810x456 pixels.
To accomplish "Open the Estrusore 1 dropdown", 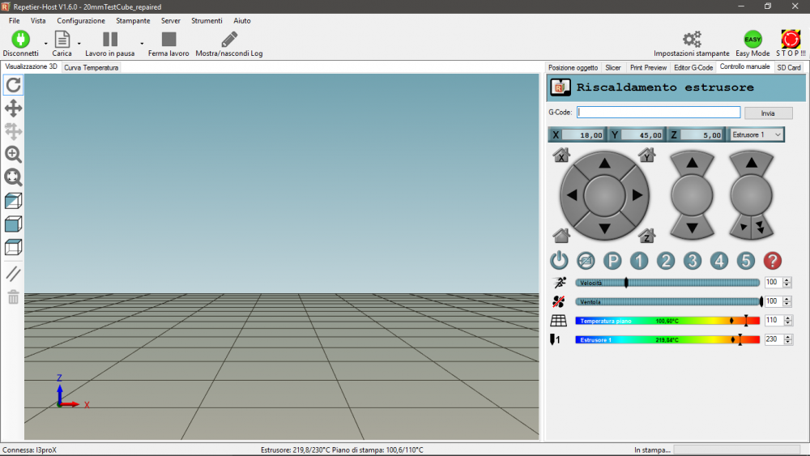I will coord(757,134).
